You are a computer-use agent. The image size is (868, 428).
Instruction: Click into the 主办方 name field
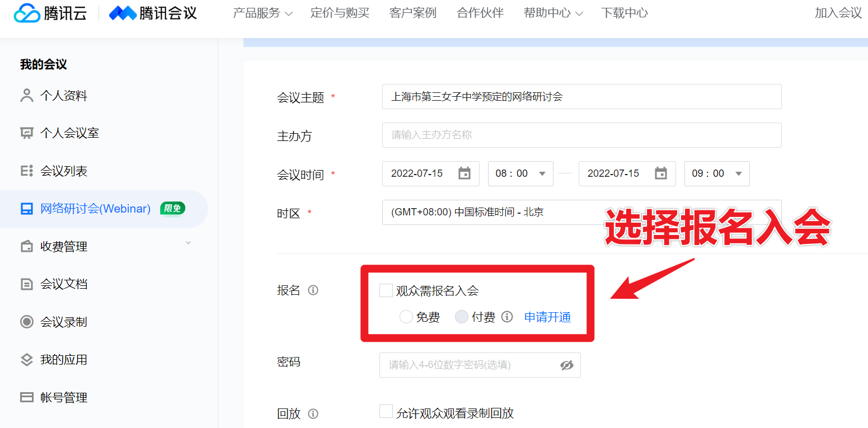pos(581,135)
